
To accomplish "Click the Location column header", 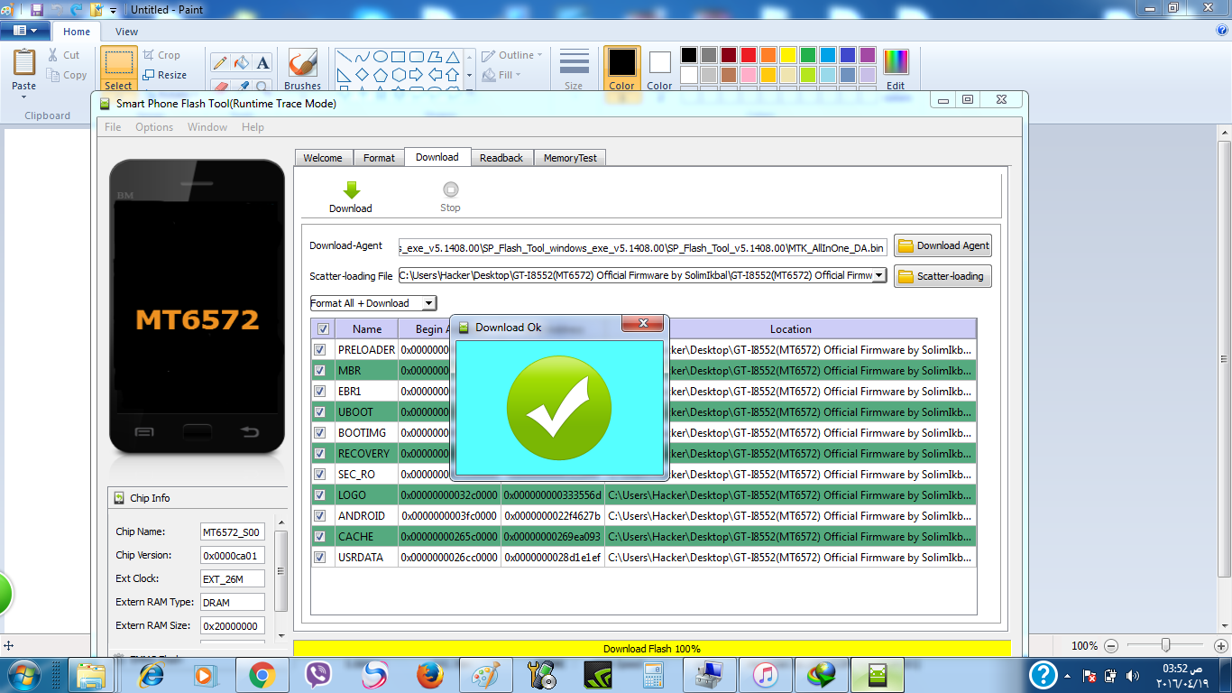I will 791,329.
